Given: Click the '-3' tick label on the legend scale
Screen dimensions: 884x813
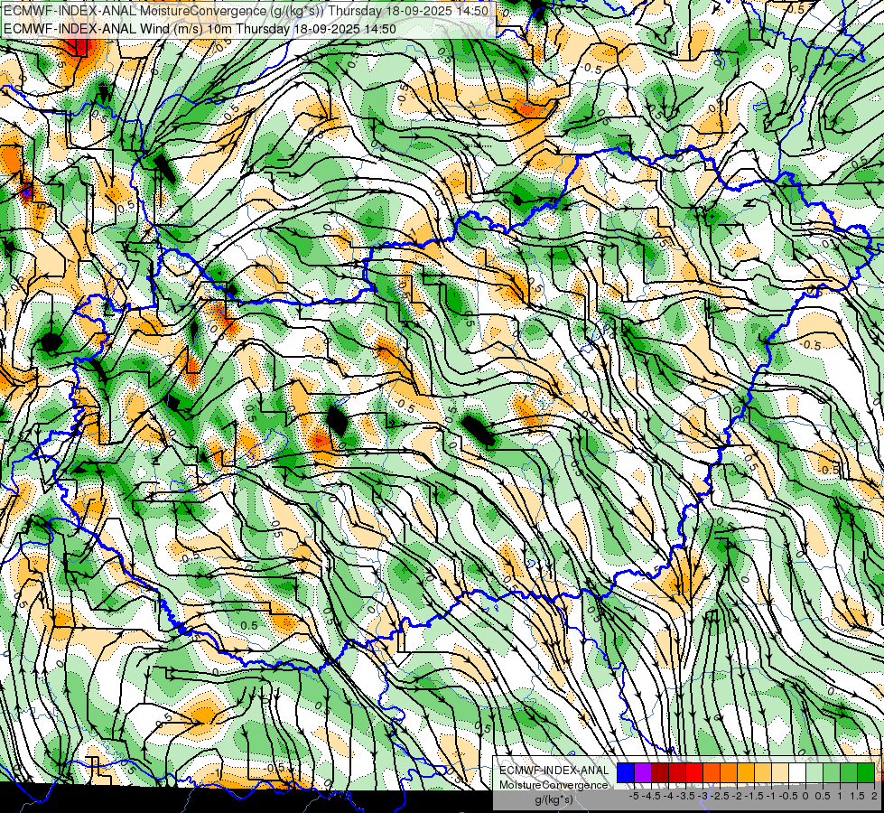Looking at the screenshot, I should [703, 796].
